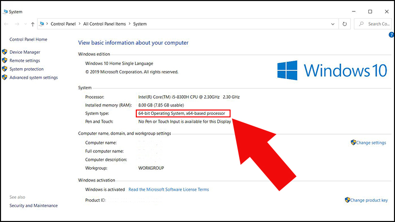395x222 pixels.
Task: Click the shield icon next to Remote settings
Action: point(5,61)
